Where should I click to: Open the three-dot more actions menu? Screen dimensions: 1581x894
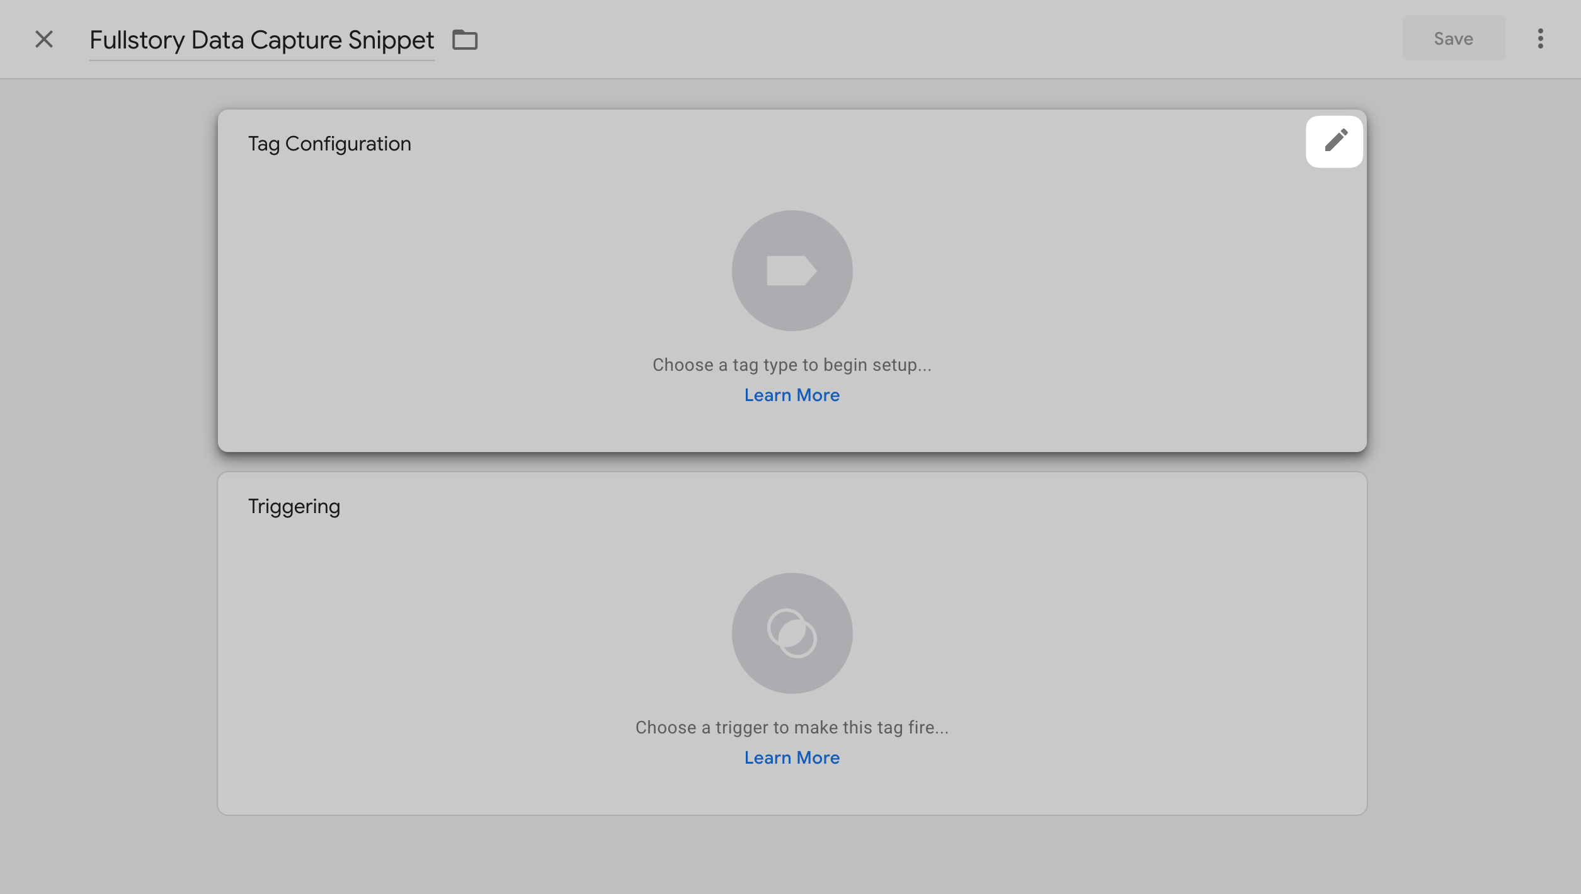pyautogui.click(x=1540, y=38)
